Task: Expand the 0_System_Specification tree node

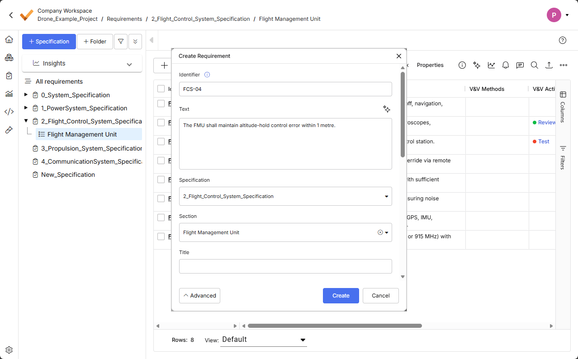Action: (x=26, y=95)
